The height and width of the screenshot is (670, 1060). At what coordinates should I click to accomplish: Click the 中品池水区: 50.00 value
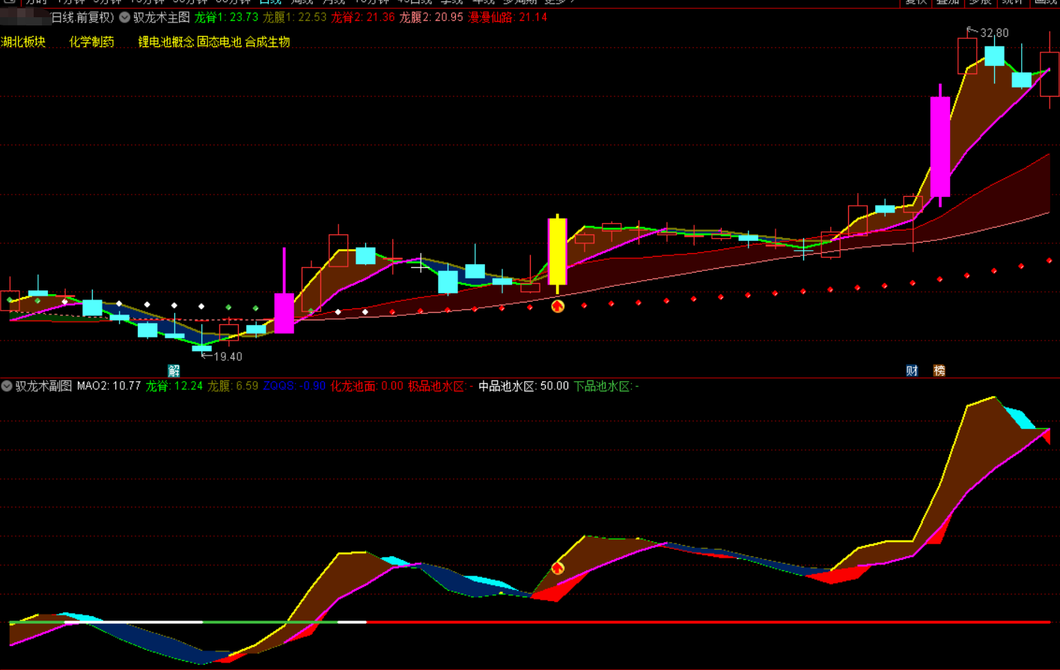point(523,386)
